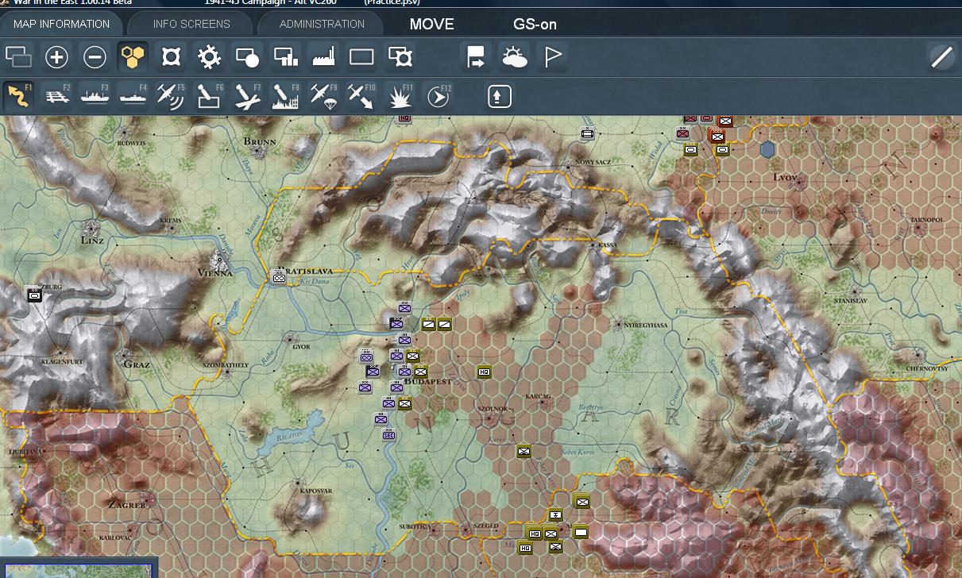
Task: Click the Lvov city label
Action: tap(784, 177)
